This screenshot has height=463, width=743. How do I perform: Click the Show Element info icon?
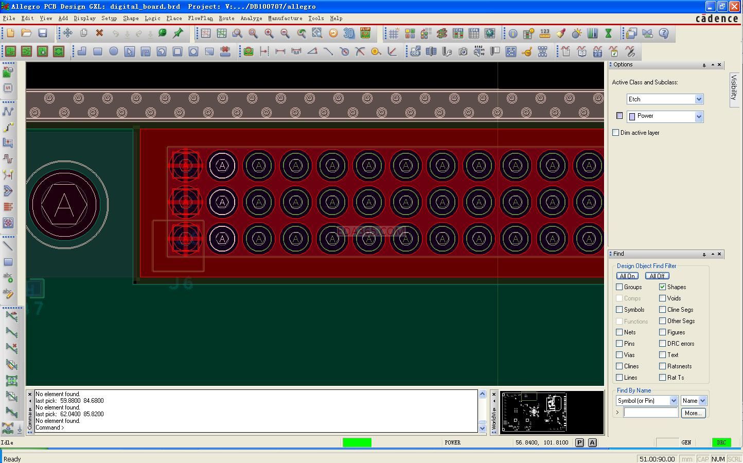513,33
